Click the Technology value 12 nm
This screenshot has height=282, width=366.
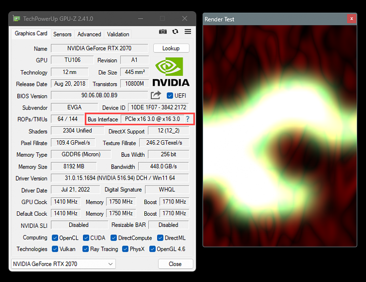pyautogui.click(x=70, y=72)
